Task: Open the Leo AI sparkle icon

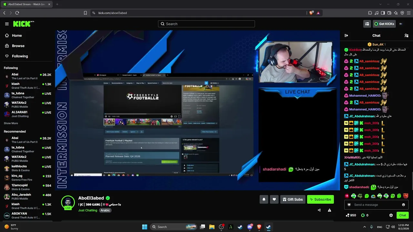Action: coord(396,13)
